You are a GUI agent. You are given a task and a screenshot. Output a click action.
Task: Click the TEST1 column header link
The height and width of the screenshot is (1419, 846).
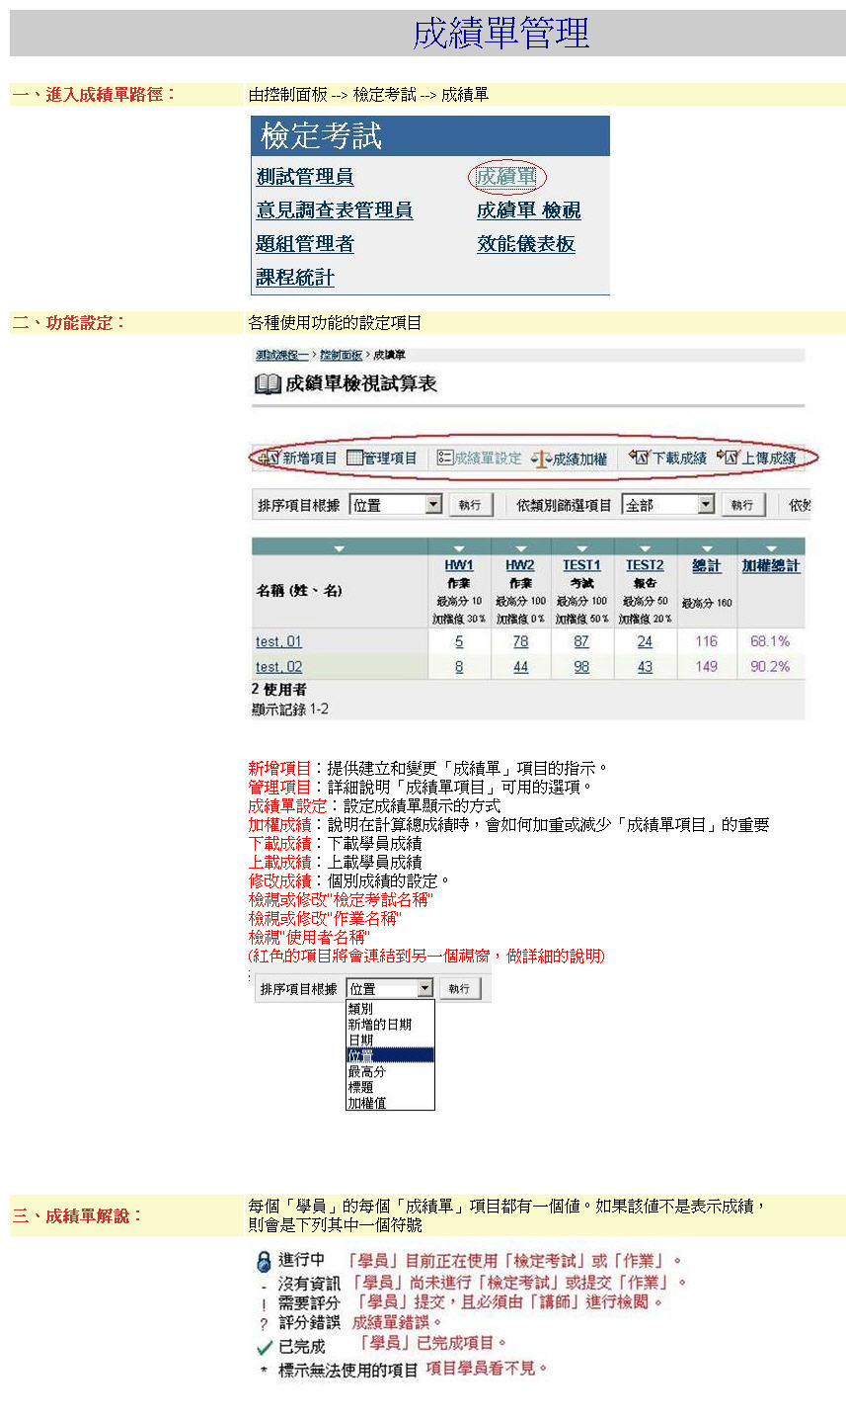coord(581,565)
